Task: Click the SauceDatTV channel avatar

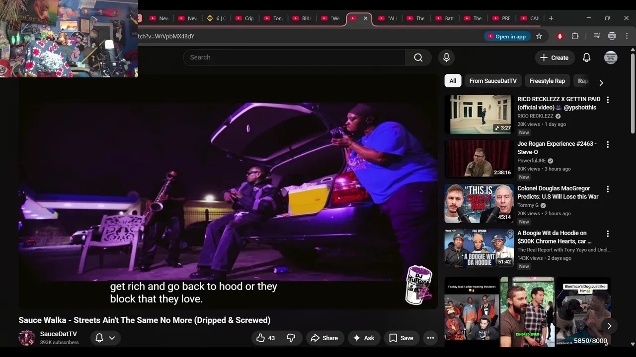Action: pyautogui.click(x=27, y=338)
